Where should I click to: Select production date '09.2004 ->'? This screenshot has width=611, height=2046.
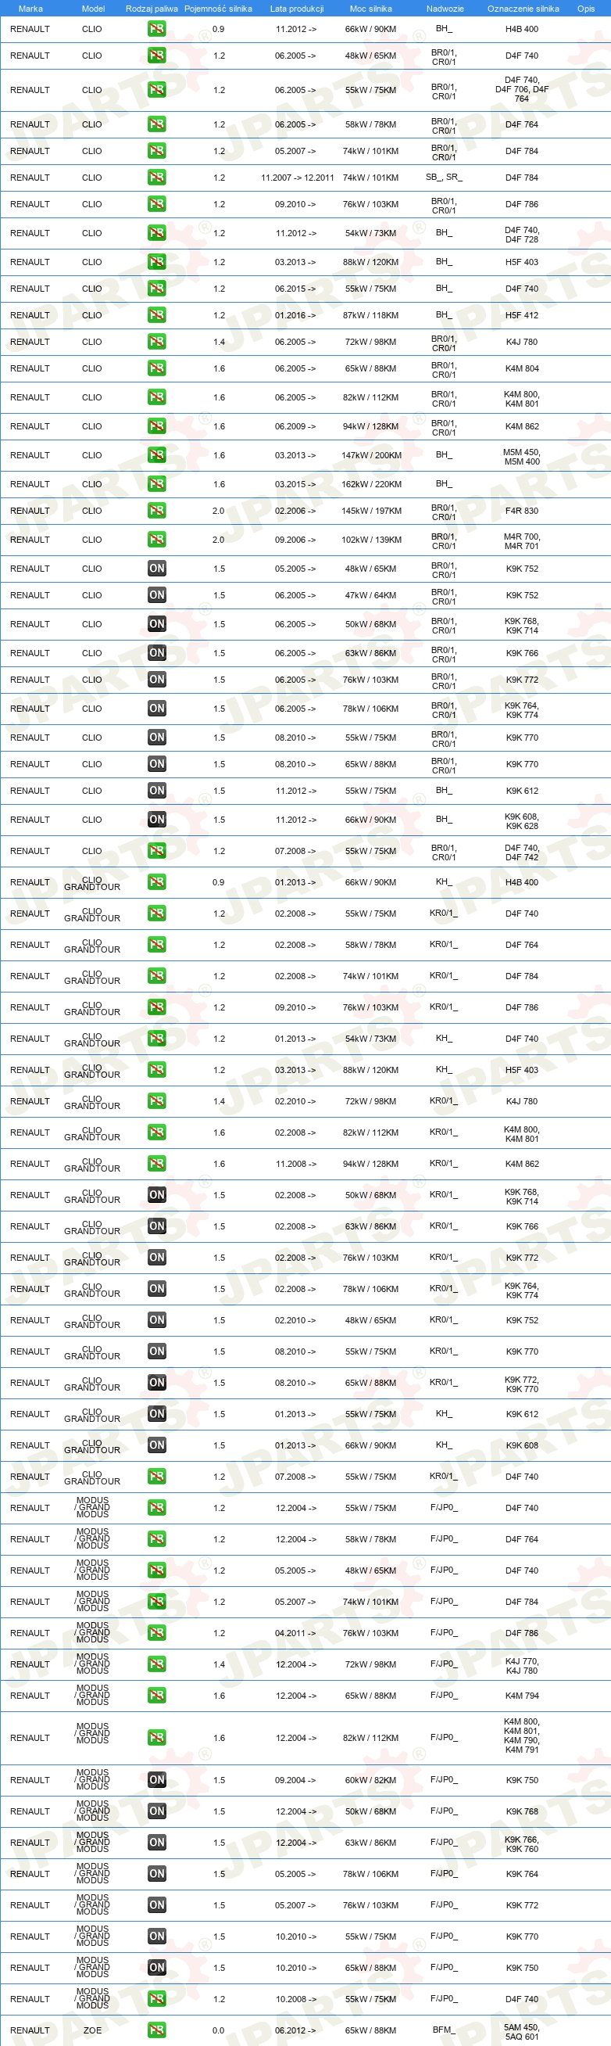point(295,1781)
